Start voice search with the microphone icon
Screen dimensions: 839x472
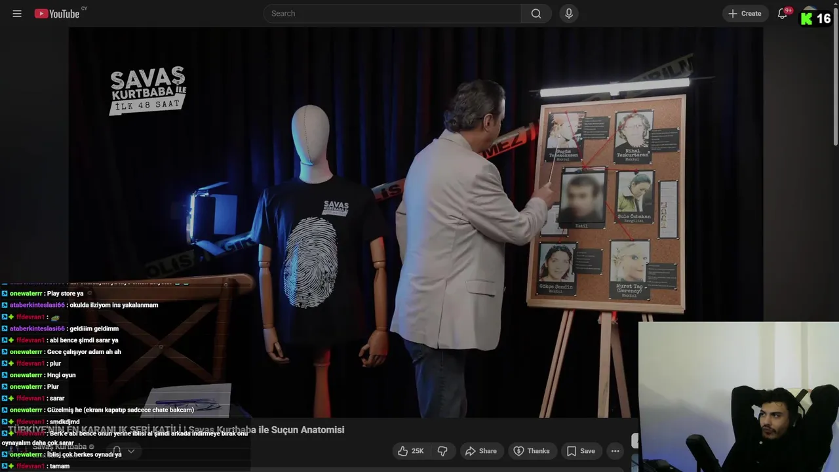pyautogui.click(x=568, y=13)
